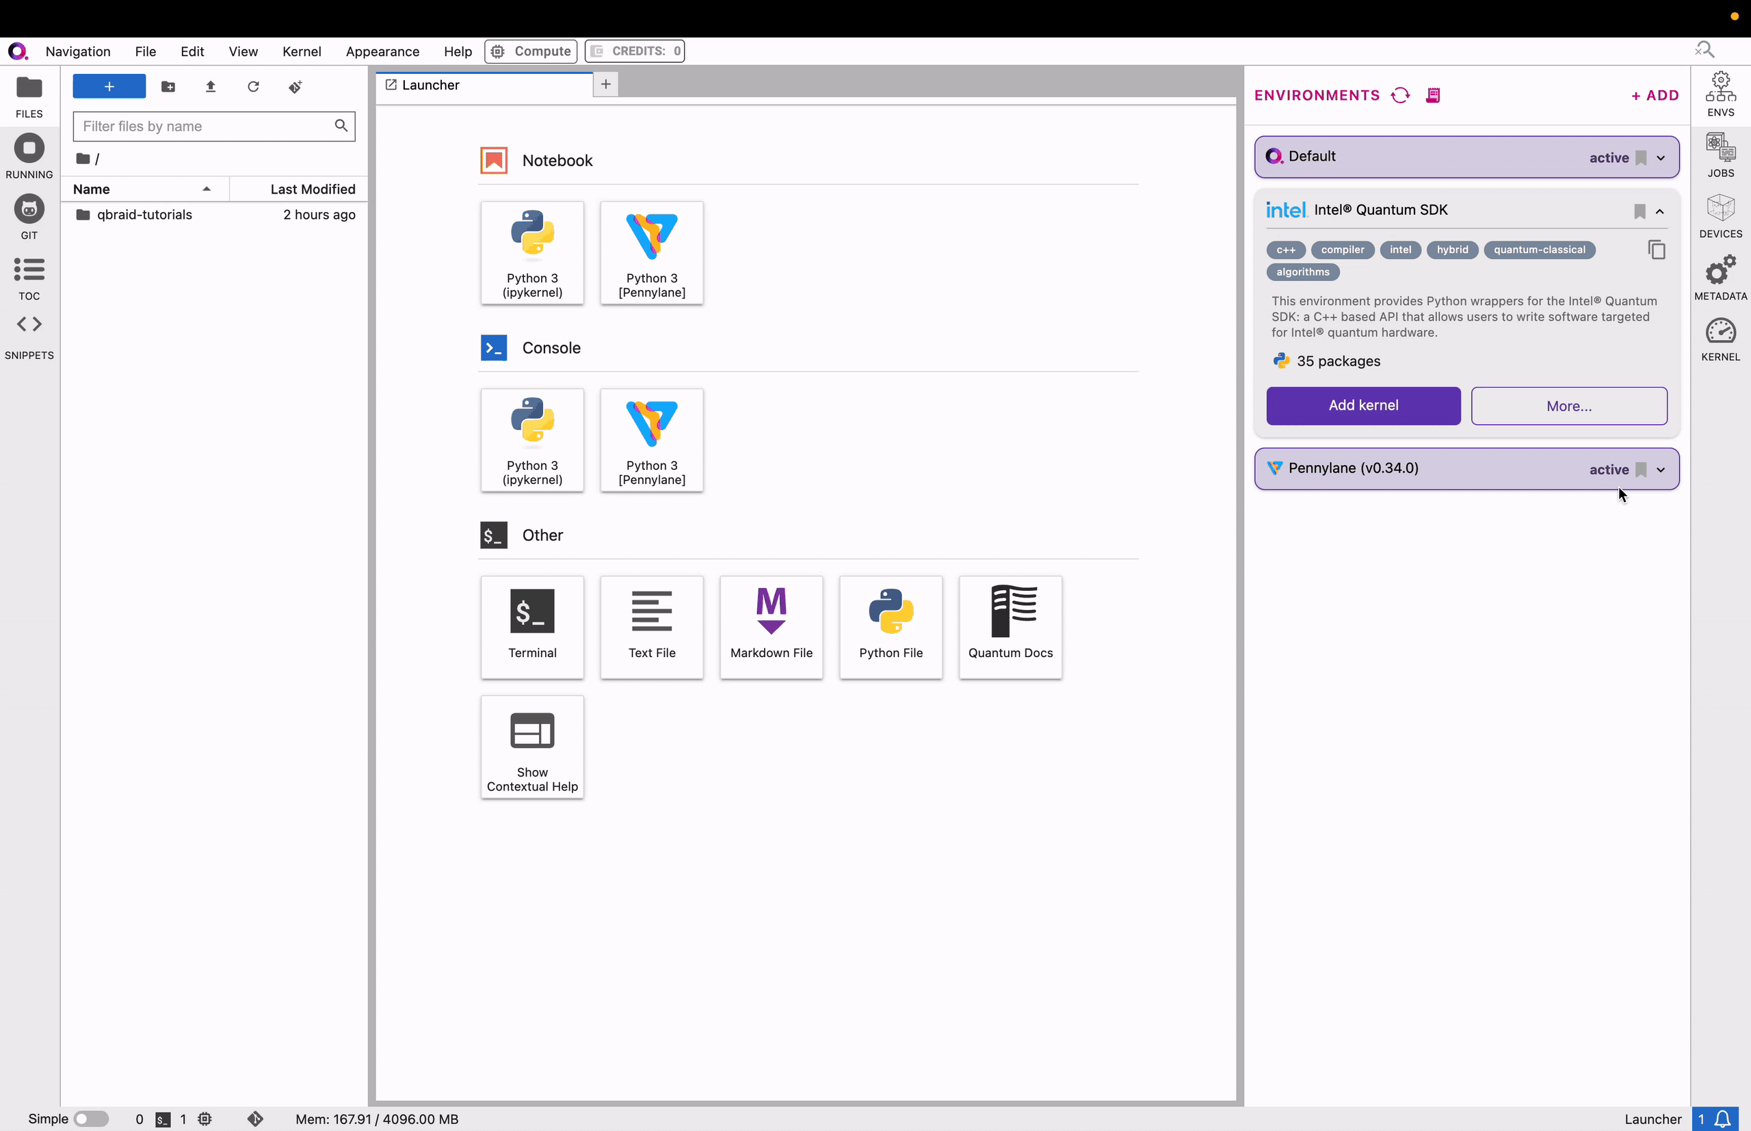The image size is (1751, 1131).
Task: Open the Git sidebar panel
Action: [x=29, y=217]
